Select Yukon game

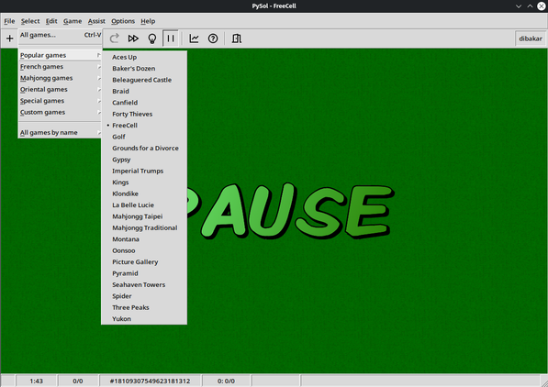click(144, 319)
